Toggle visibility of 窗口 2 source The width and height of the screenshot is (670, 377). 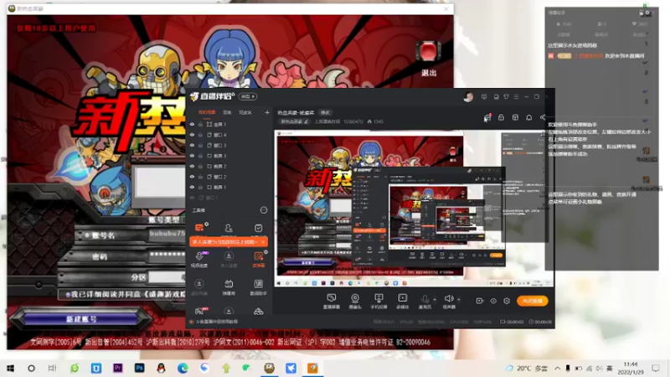tap(192, 177)
